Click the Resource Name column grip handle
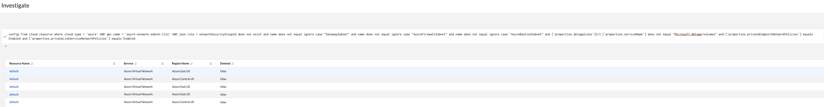Screen dimensions: 824x107 (x=114, y=64)
